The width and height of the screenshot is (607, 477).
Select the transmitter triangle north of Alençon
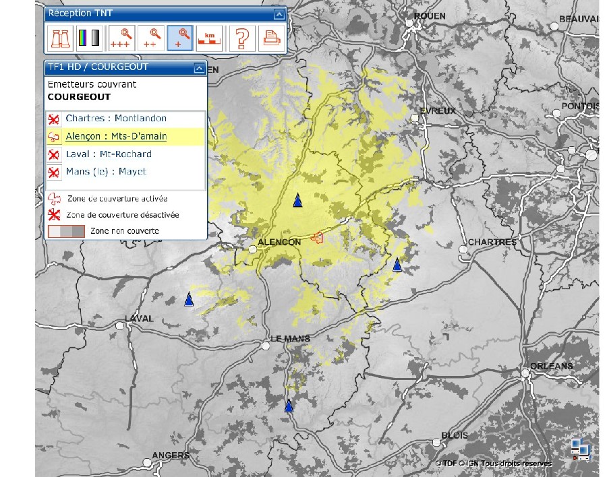point(297,200)
